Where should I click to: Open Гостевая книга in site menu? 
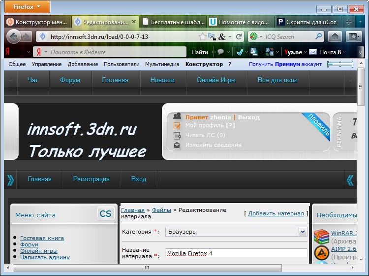pyautogui.click(x=42, y=238)
